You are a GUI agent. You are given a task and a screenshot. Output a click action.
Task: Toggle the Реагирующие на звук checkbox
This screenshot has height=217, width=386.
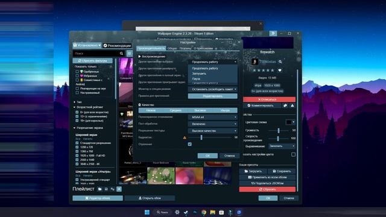coord(77,89)
